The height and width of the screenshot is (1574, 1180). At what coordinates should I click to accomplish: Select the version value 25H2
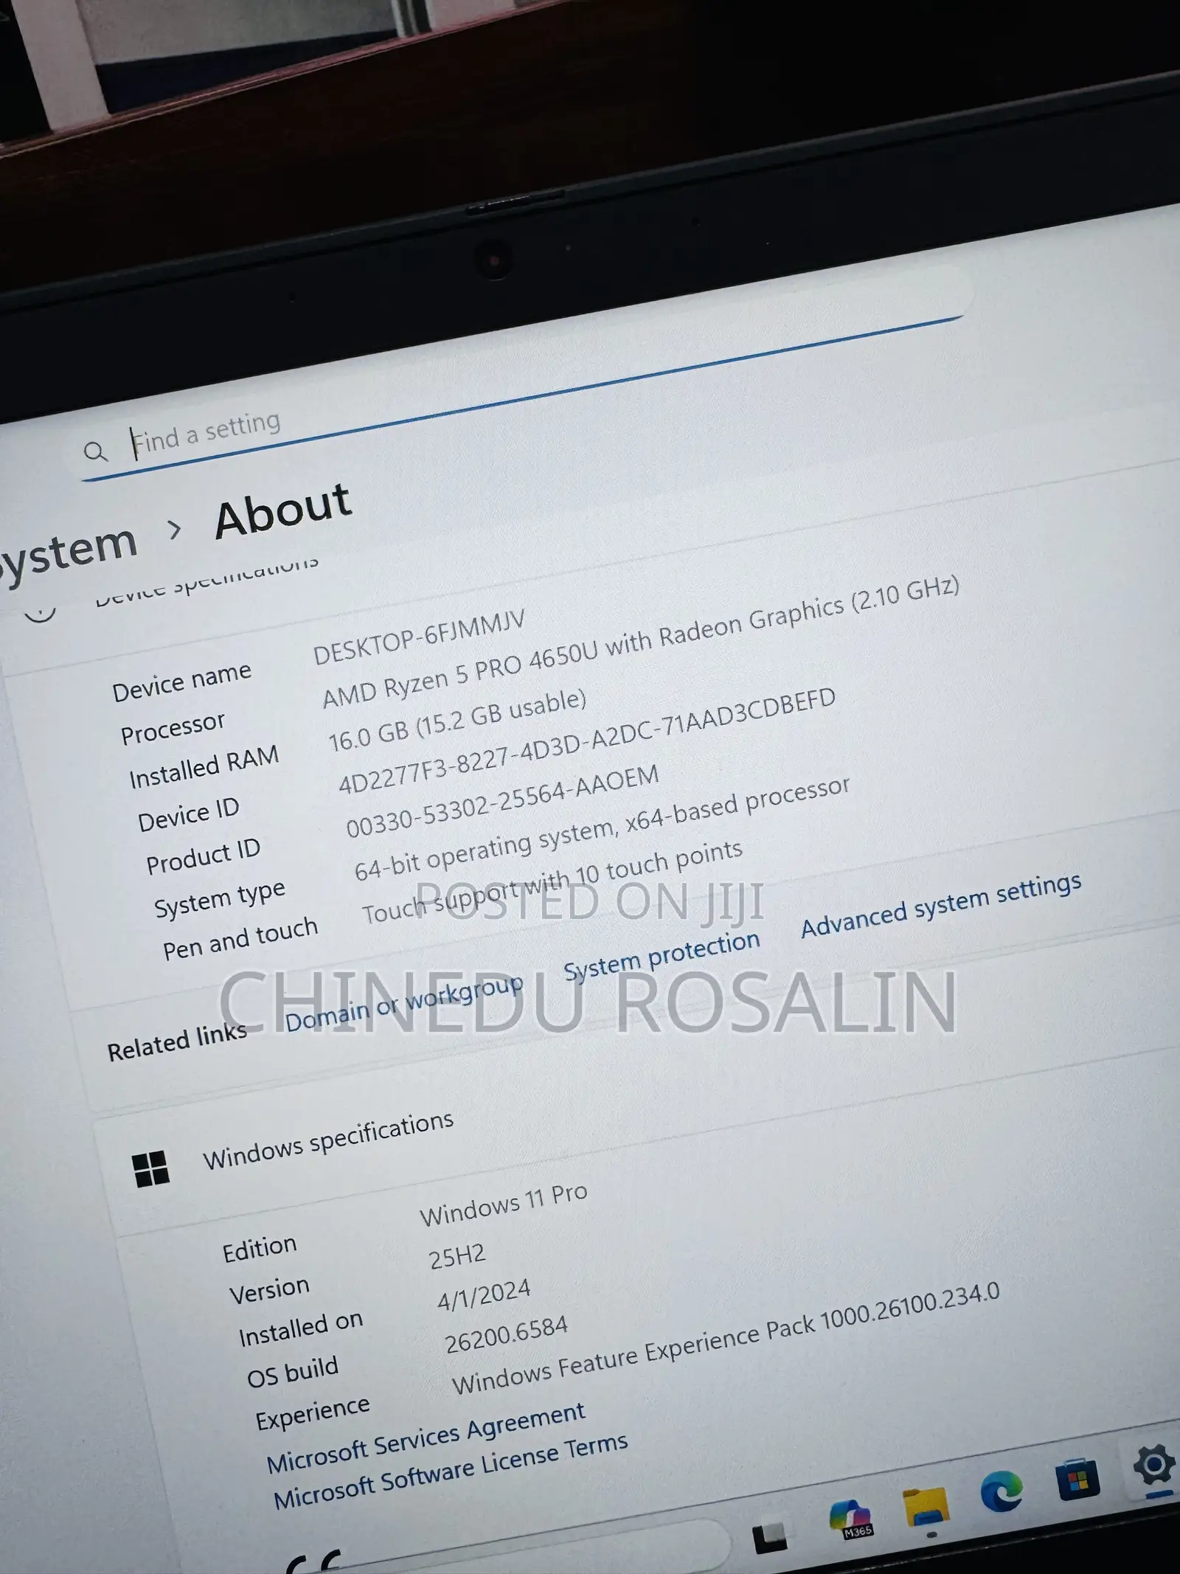457,1255
